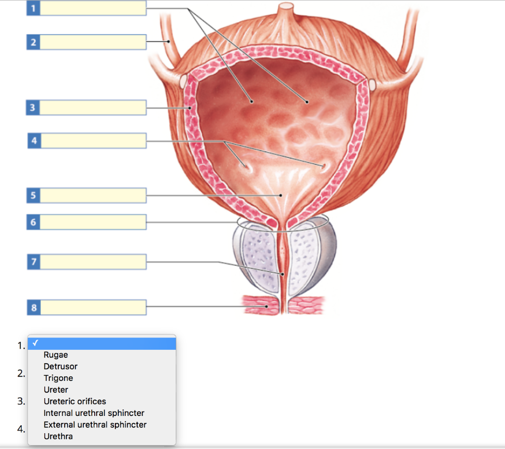Click the number 6 label badge
The width and height of the screenshot is (505, 449).
pyautogui.click(x=33, y=222)
